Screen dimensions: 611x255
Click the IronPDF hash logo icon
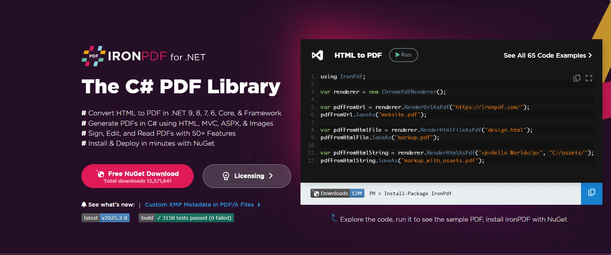pos(94,56)
